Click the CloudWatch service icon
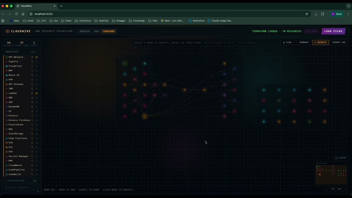Viewport: 352px width, 198px height. point(7,165)
